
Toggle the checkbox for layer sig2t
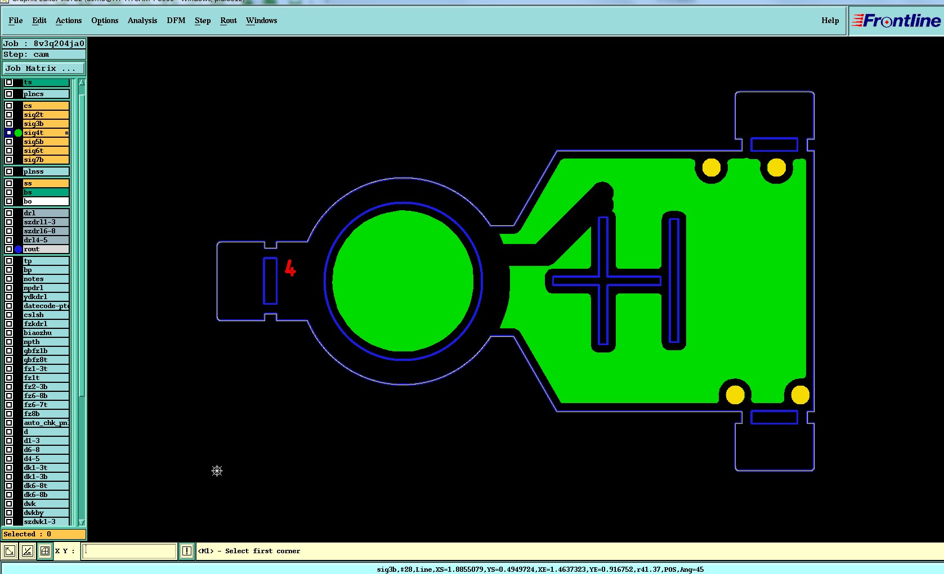tap(9, 115)
